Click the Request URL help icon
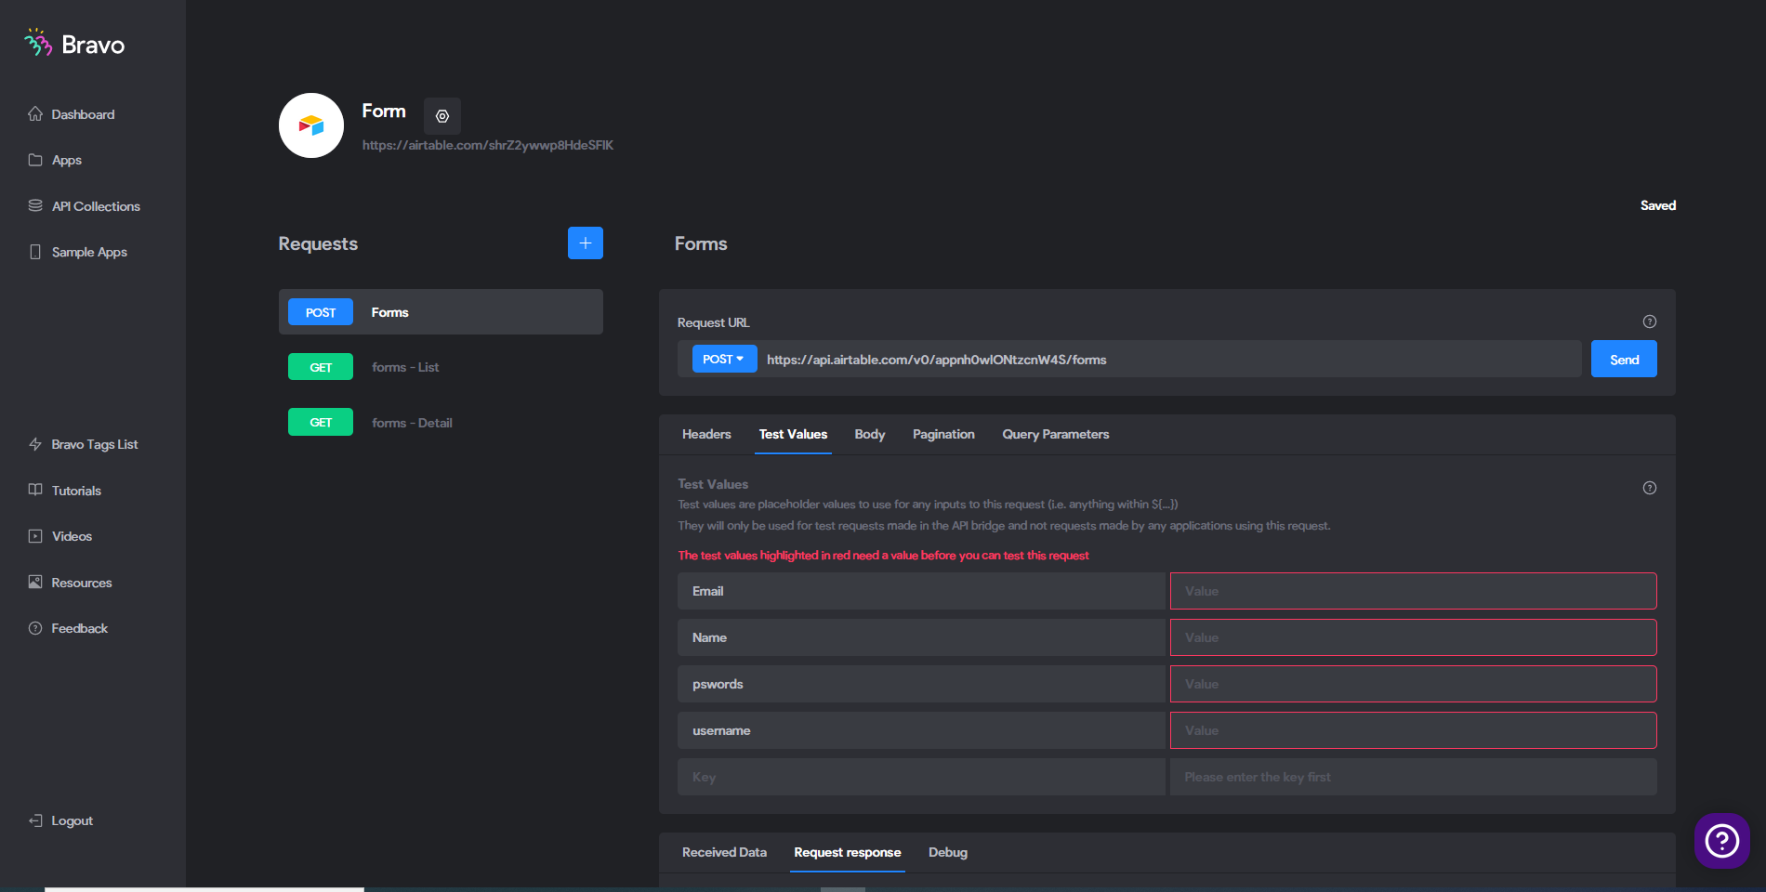 pyautogui.click(x=1650, y=321)
